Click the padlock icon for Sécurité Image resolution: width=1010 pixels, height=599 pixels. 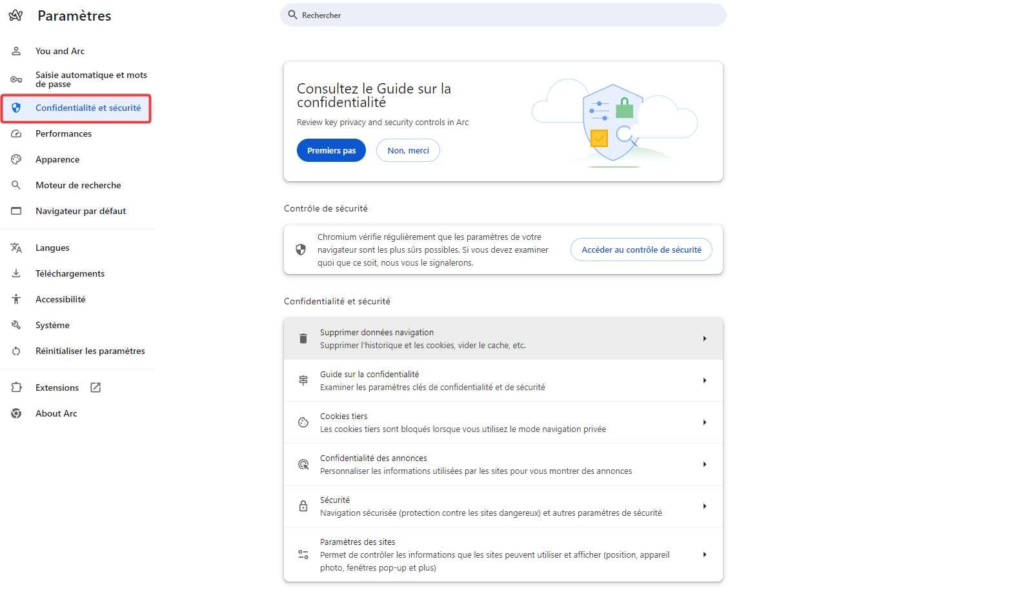pyautogui.click(x=303, y=506)
